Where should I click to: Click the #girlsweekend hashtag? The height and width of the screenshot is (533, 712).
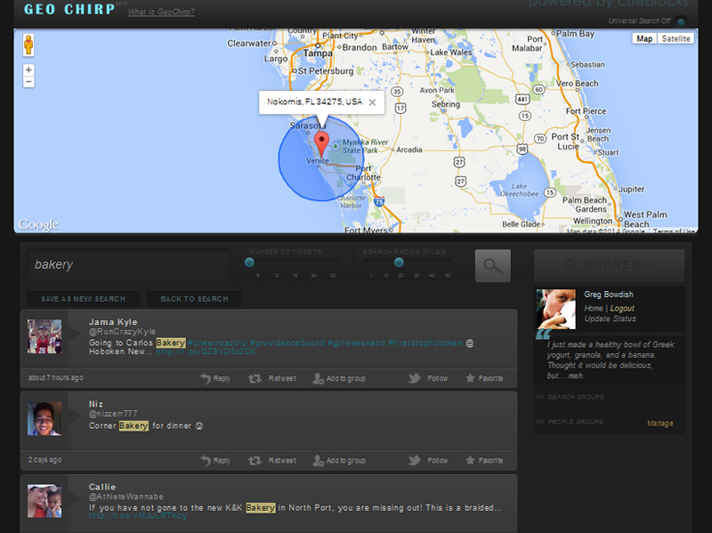(357, 343)
